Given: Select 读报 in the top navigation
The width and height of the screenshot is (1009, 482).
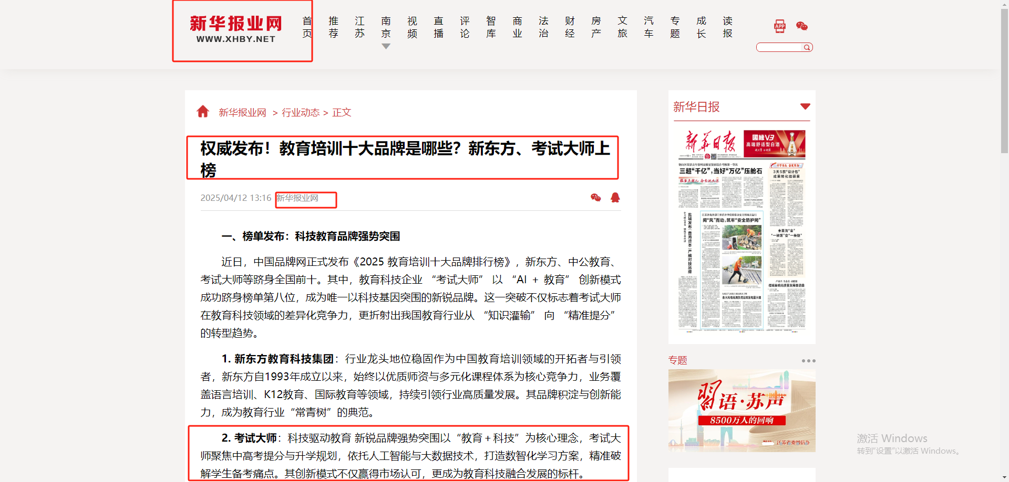Looking at the screenshot, I should pos(727,27).
